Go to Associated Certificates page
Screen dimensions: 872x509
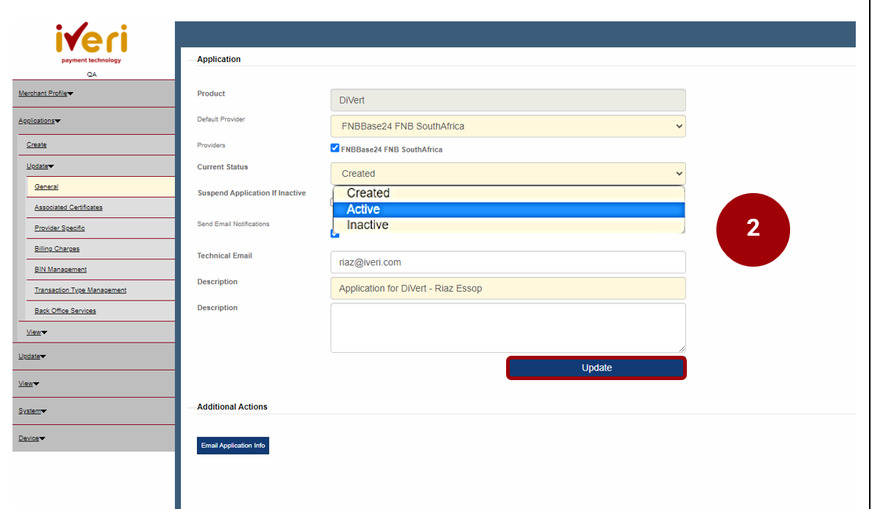(x=69, y=208)
